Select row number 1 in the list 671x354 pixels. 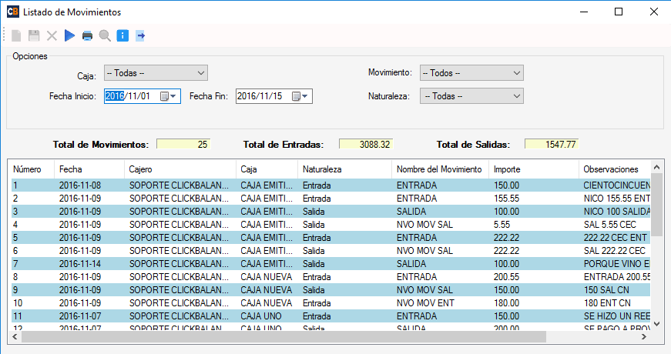click(x=330, y=185)
